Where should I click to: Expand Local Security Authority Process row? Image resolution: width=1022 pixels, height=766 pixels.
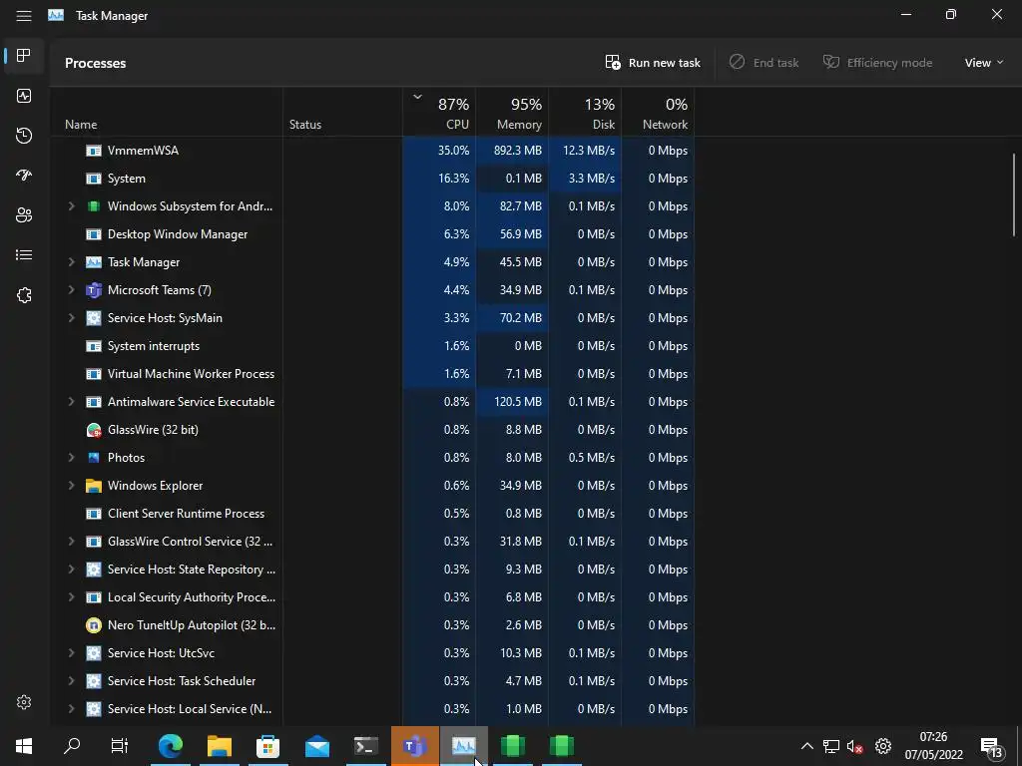point(71,597)
